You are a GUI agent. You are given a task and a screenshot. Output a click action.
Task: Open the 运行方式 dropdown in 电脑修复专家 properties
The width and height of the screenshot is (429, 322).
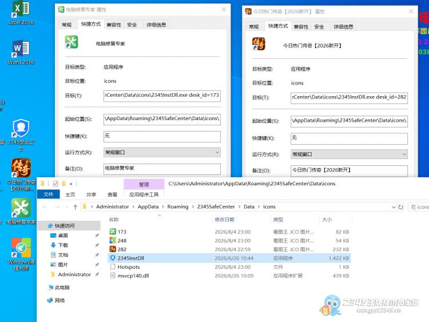(162, 152)
